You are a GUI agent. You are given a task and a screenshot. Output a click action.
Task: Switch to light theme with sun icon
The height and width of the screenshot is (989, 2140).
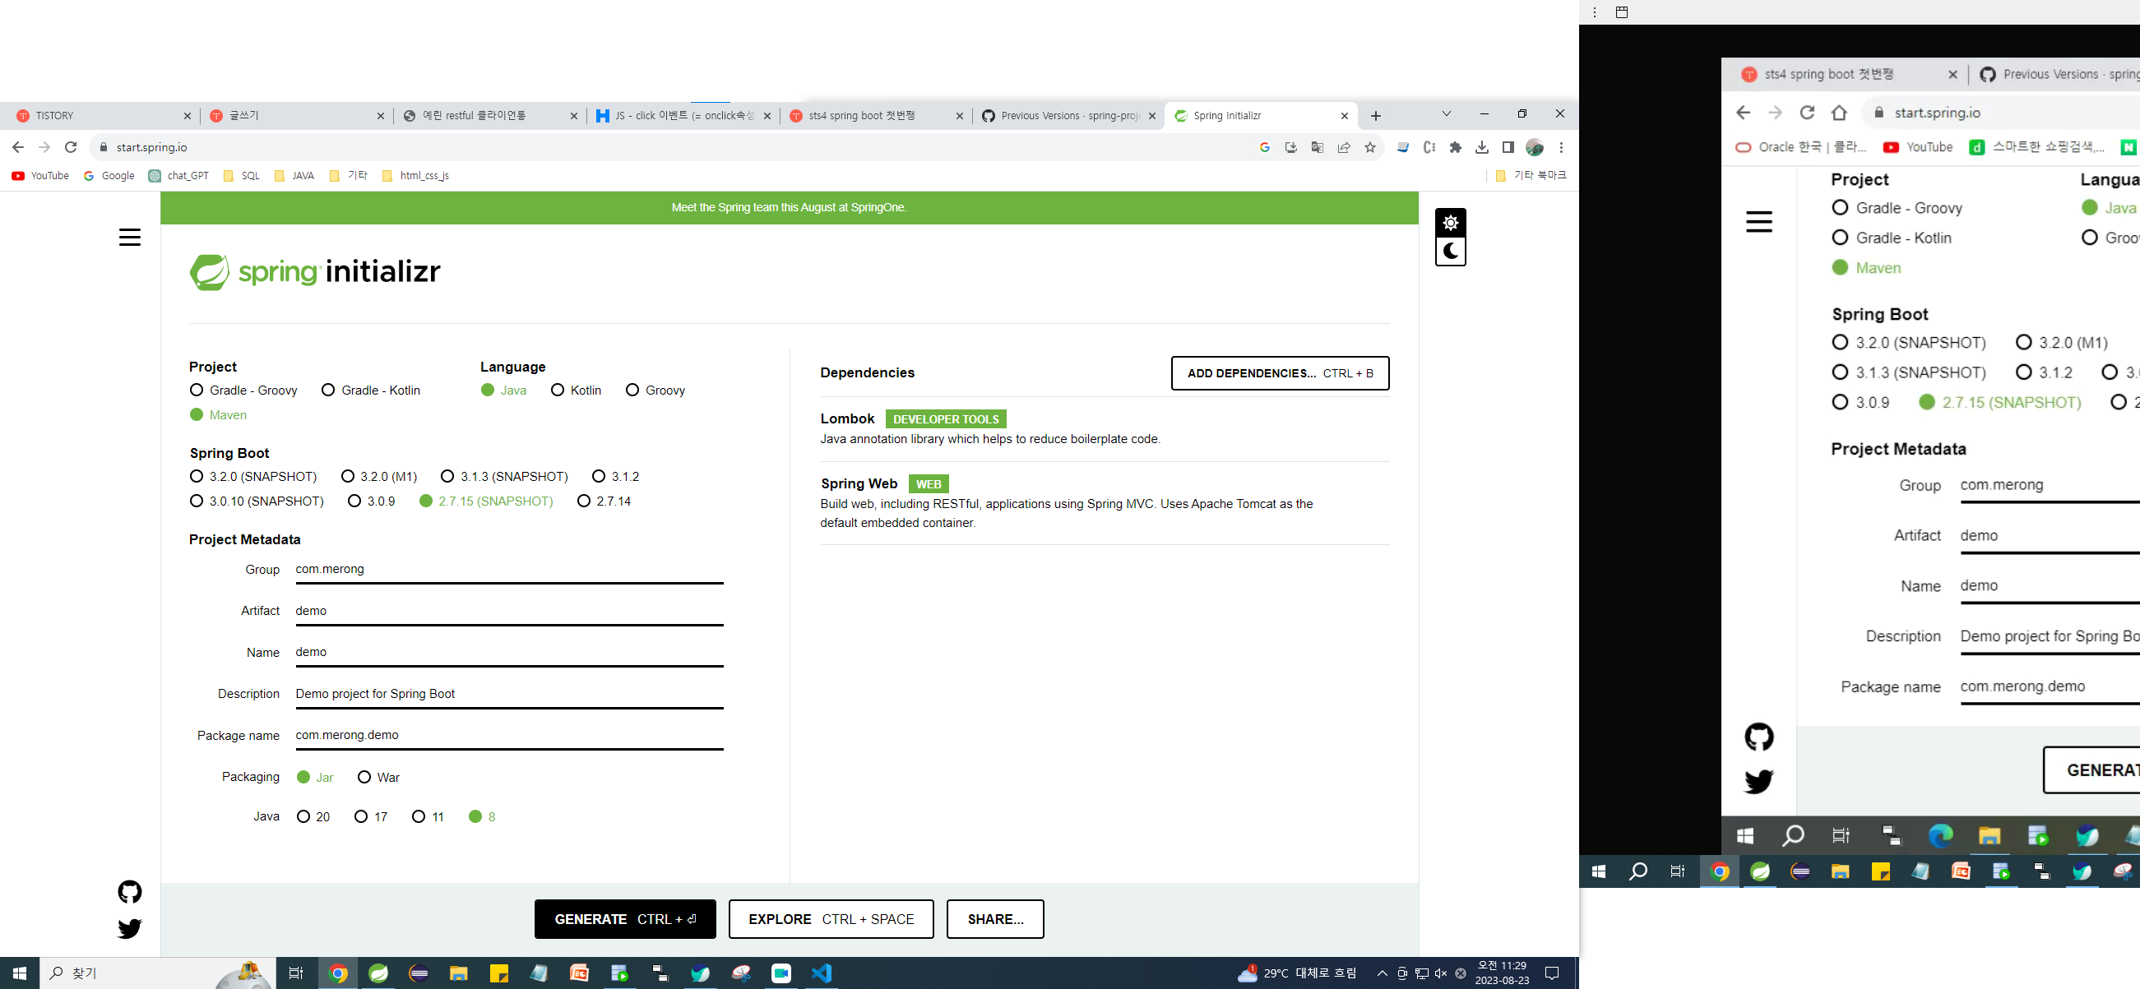[1451, 223]
